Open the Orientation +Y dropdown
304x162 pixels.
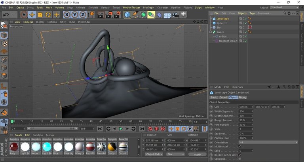[268, 143]
